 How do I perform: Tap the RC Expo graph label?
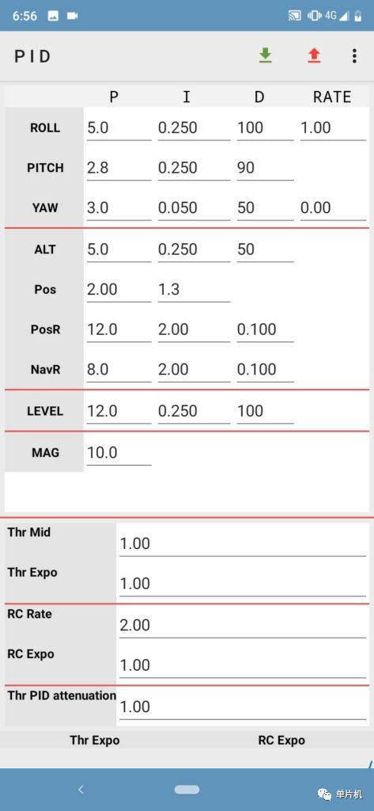tap(281, 741)
